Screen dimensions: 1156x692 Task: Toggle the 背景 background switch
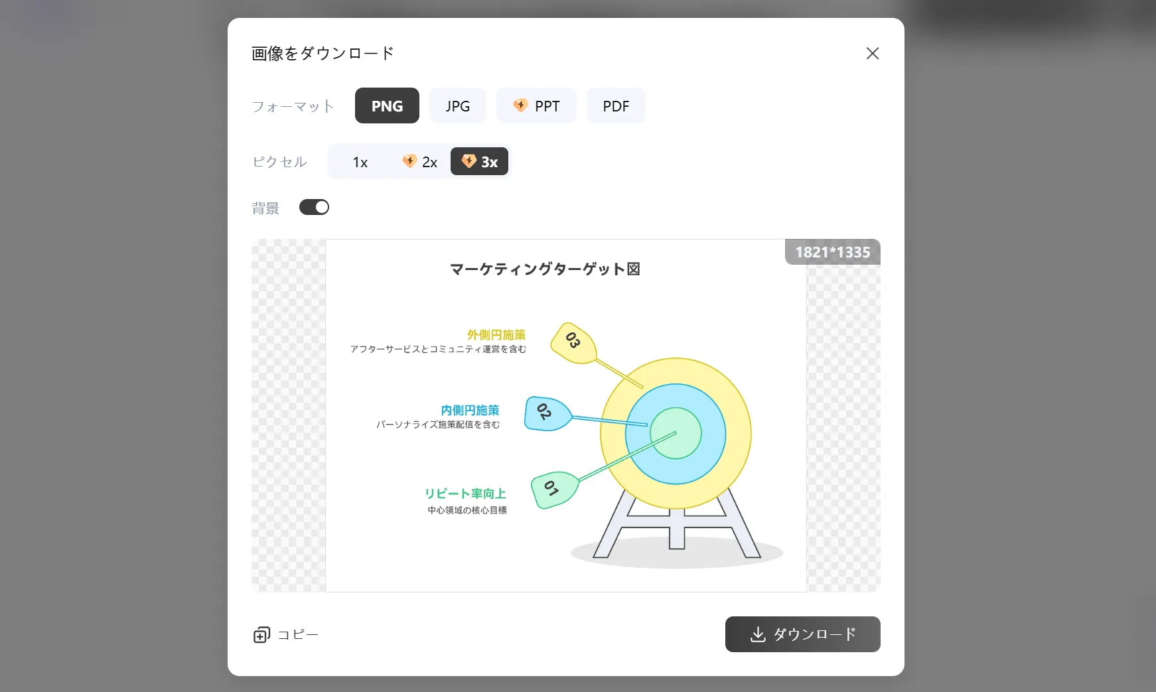tap(314, 207)
